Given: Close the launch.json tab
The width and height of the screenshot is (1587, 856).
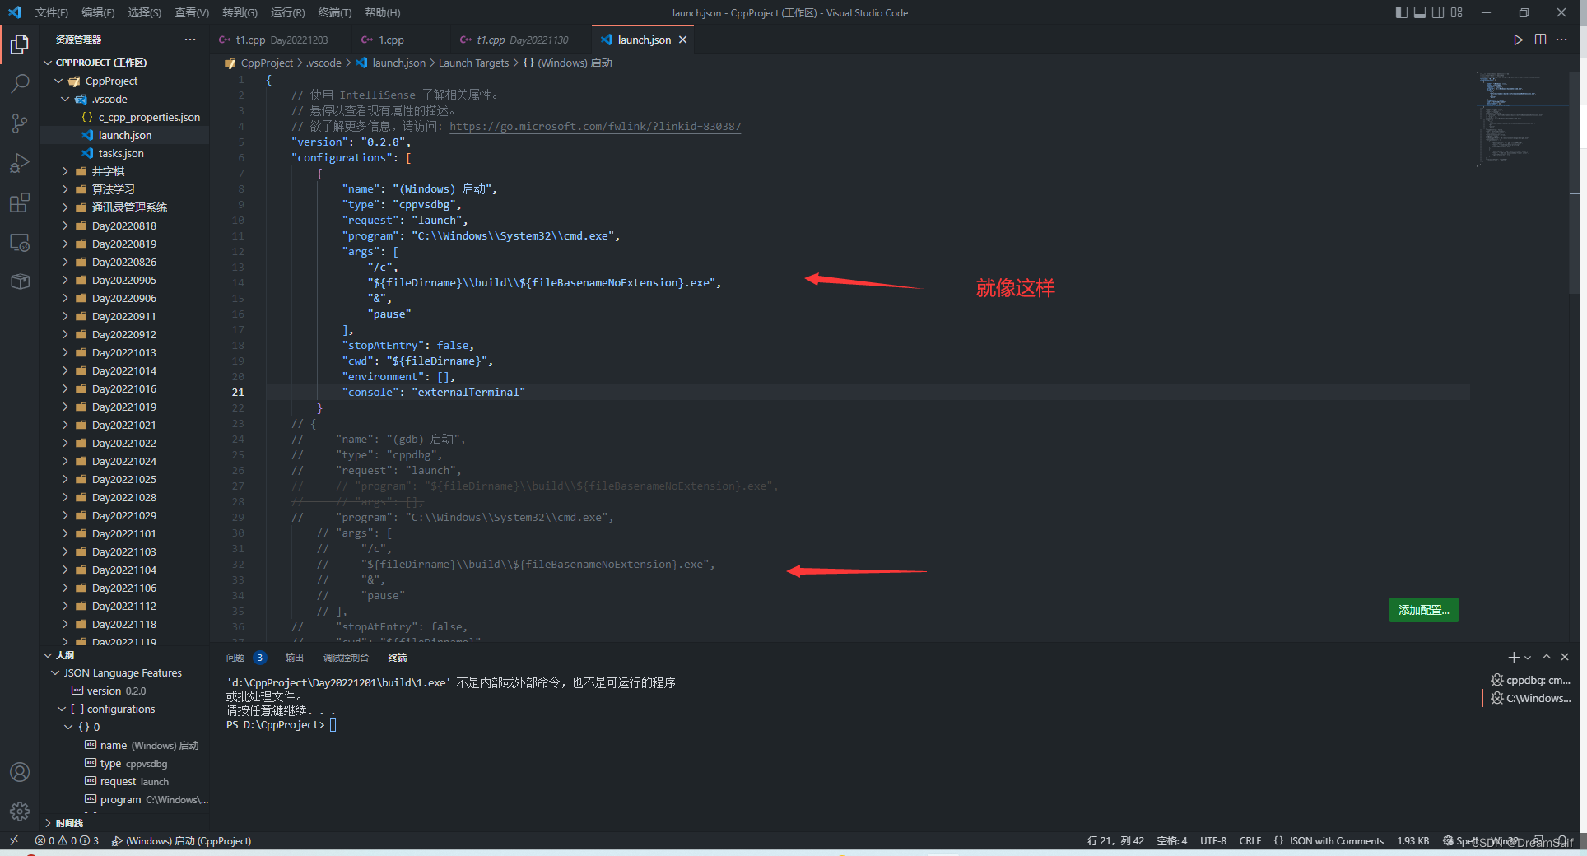Looking at the screenshot, I should pyautogui.click(x=682, y=40).
